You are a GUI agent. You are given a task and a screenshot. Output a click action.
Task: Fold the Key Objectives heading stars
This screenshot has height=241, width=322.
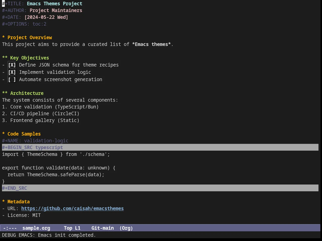[5, 58]
